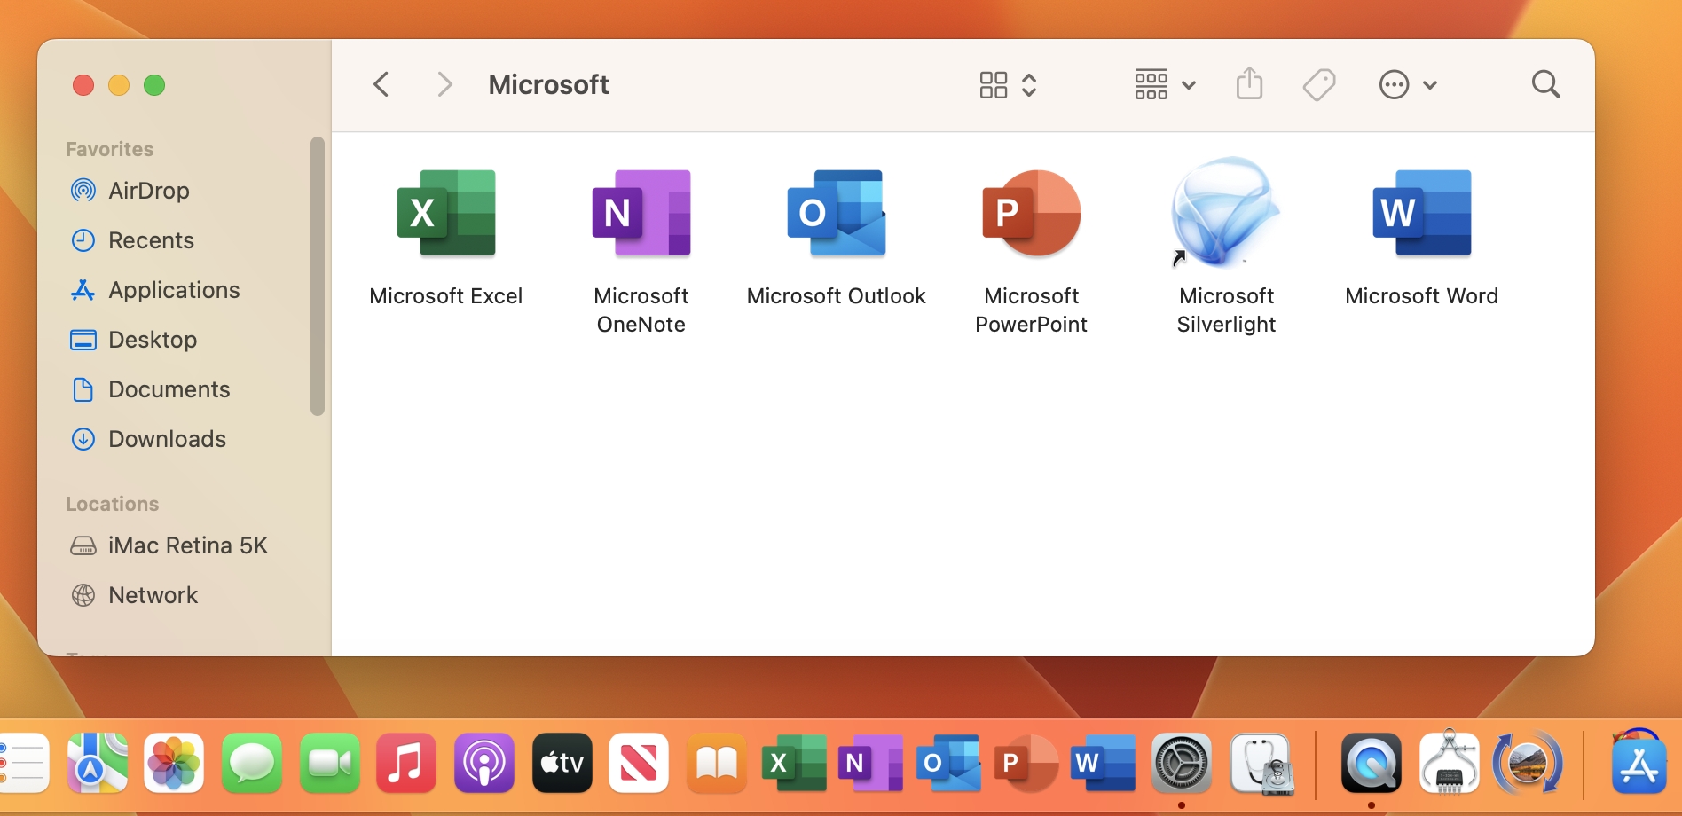Image resolution: width=1682 pixels, height=816 pixels.
Task: Click the Finder search magnifier icon
Action: click(1546, 85)
